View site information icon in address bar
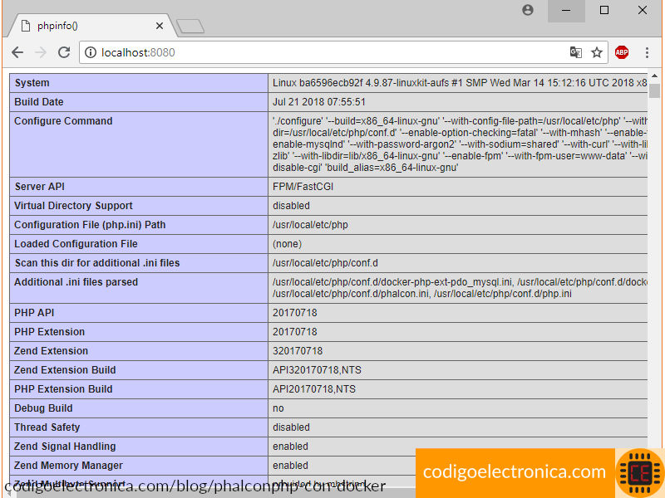665x498 pixels. [91, 52]
